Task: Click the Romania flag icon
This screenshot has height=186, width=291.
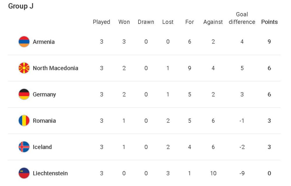Action: tap(24, 121)
